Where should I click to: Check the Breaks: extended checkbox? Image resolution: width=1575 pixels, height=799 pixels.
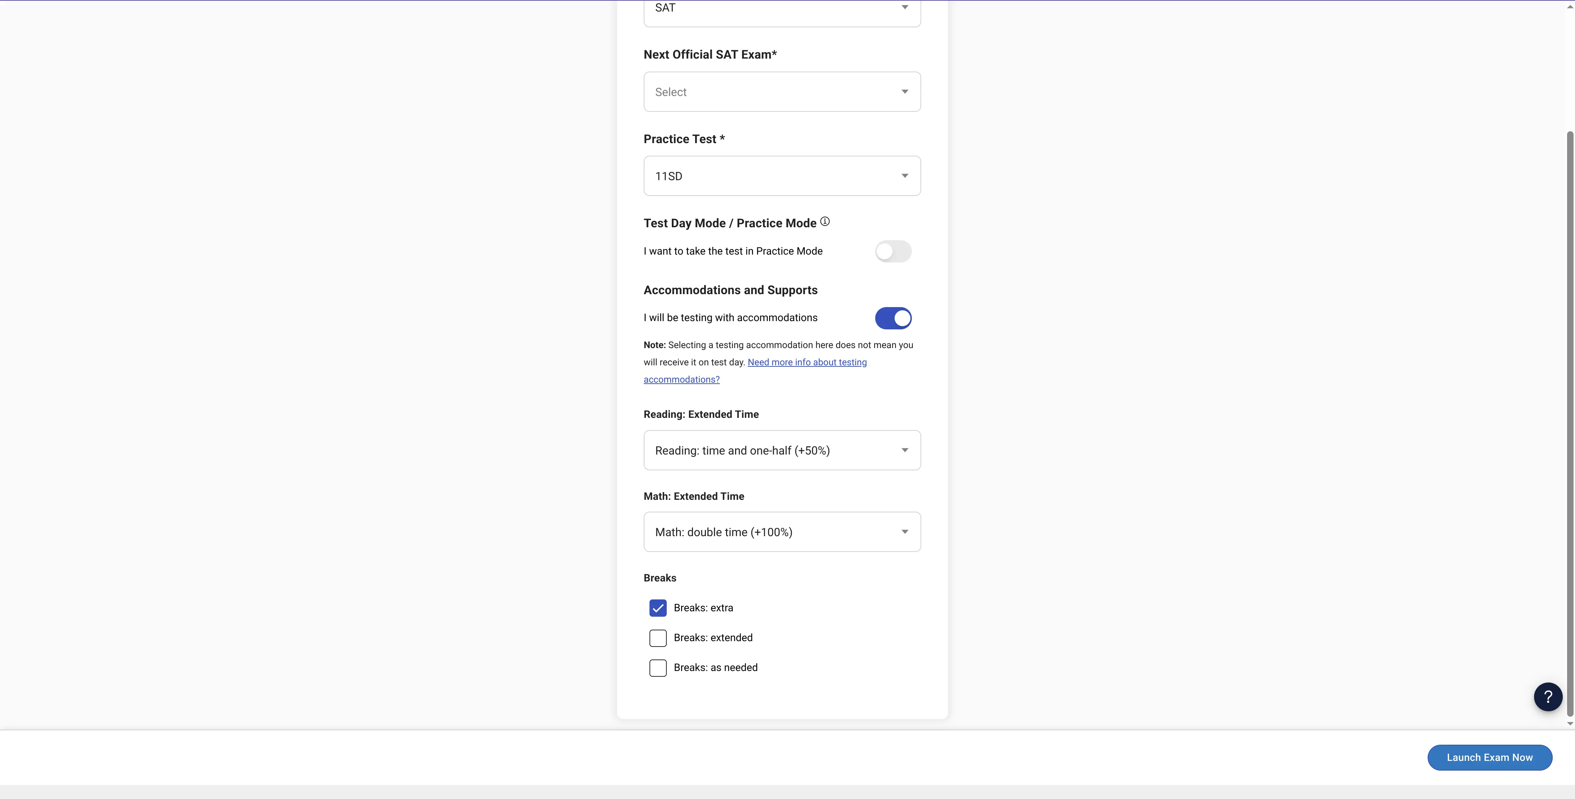658,638
